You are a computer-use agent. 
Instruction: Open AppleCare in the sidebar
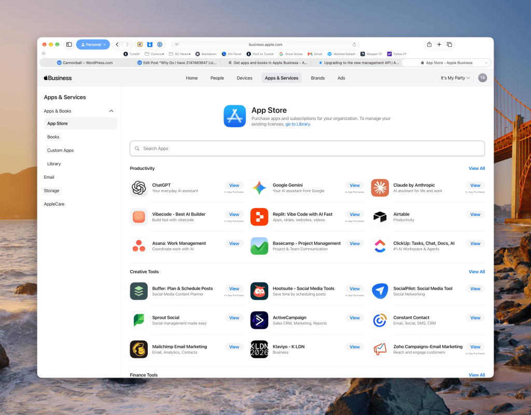pos(54,204)
